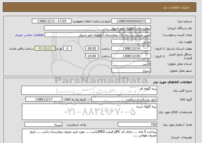Screen dimensions: 202x143
Task: Click the label نام دستگاه خریدار
Action: [x=180, y=28]
